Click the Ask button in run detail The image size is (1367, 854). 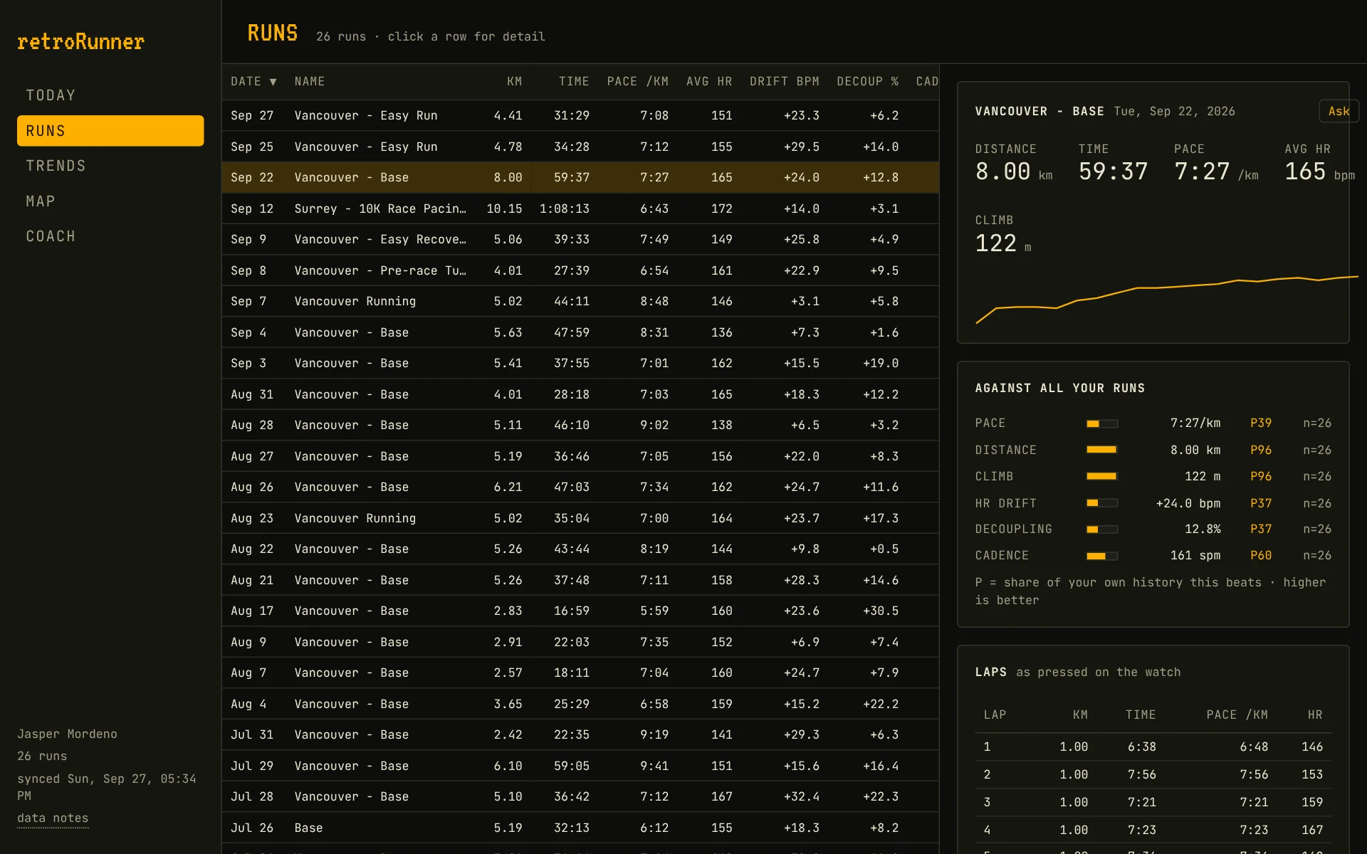pos(1339,111)
